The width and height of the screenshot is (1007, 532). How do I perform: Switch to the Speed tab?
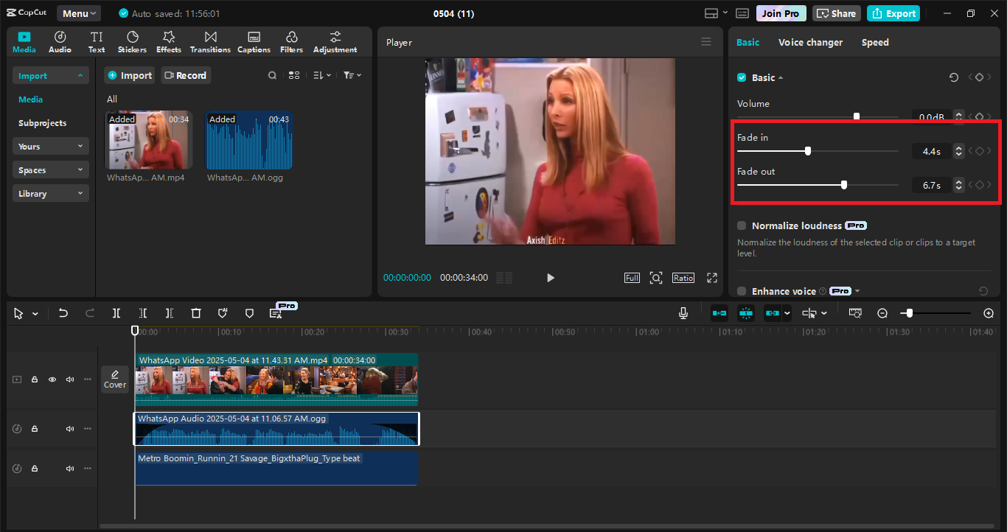(x=875, y=42)
